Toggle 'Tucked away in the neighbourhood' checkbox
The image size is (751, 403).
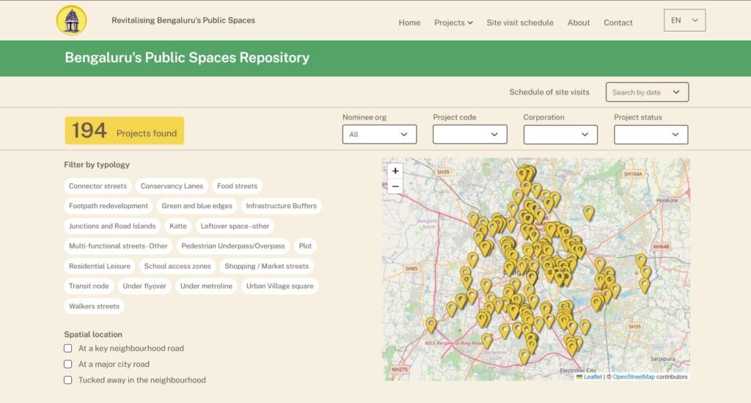[x=68, y=380]
